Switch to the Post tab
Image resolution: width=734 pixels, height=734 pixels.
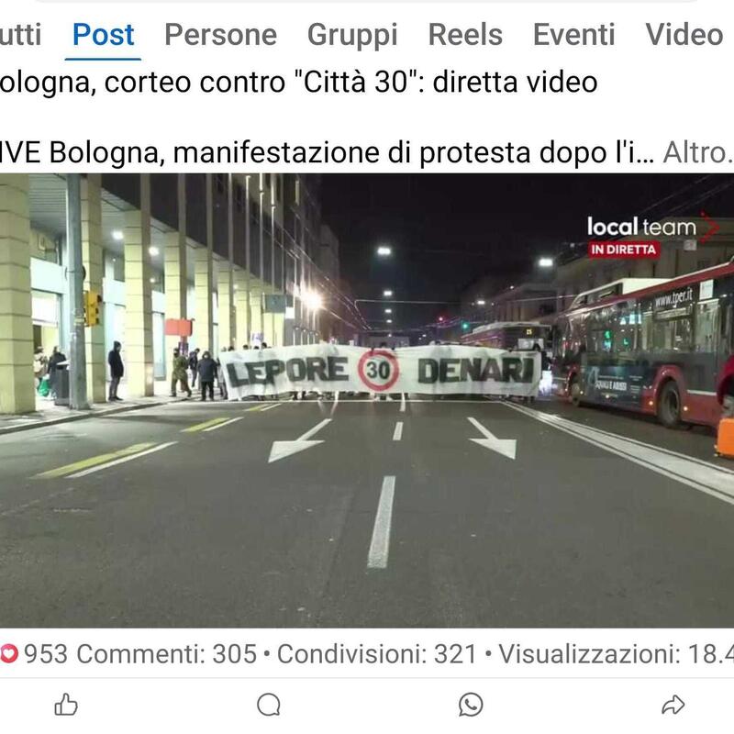pyautogui.click(x=103, y=35)
